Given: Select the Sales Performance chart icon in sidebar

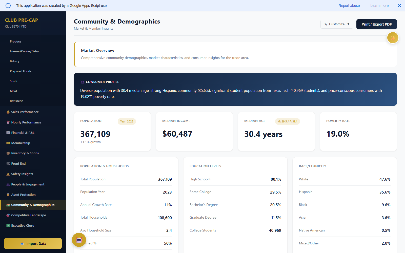Looking at the screenshot, I should pyautogui.click(x=8, y=112).
